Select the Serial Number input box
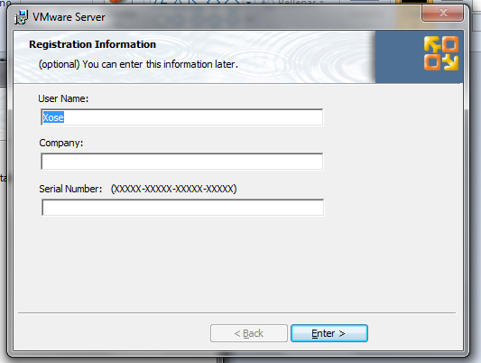The image size is (481, 363). coord(183,208)
